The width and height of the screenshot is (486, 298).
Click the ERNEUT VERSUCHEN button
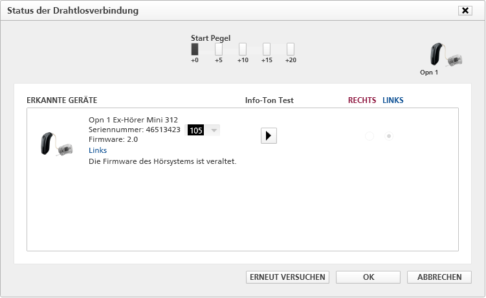pos(287,277)
